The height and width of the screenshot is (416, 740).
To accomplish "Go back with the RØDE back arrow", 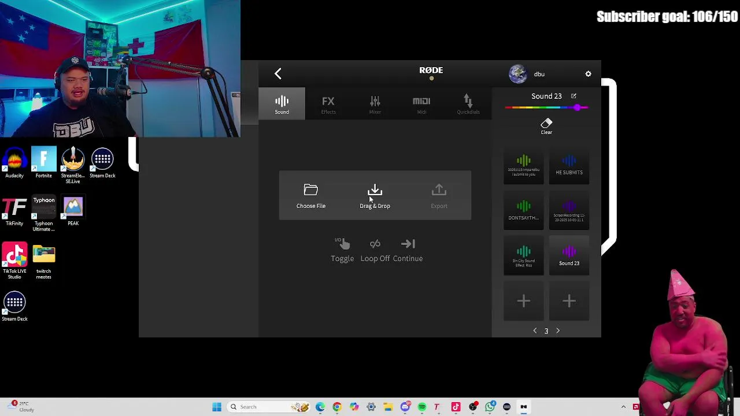I will point(278,73).
